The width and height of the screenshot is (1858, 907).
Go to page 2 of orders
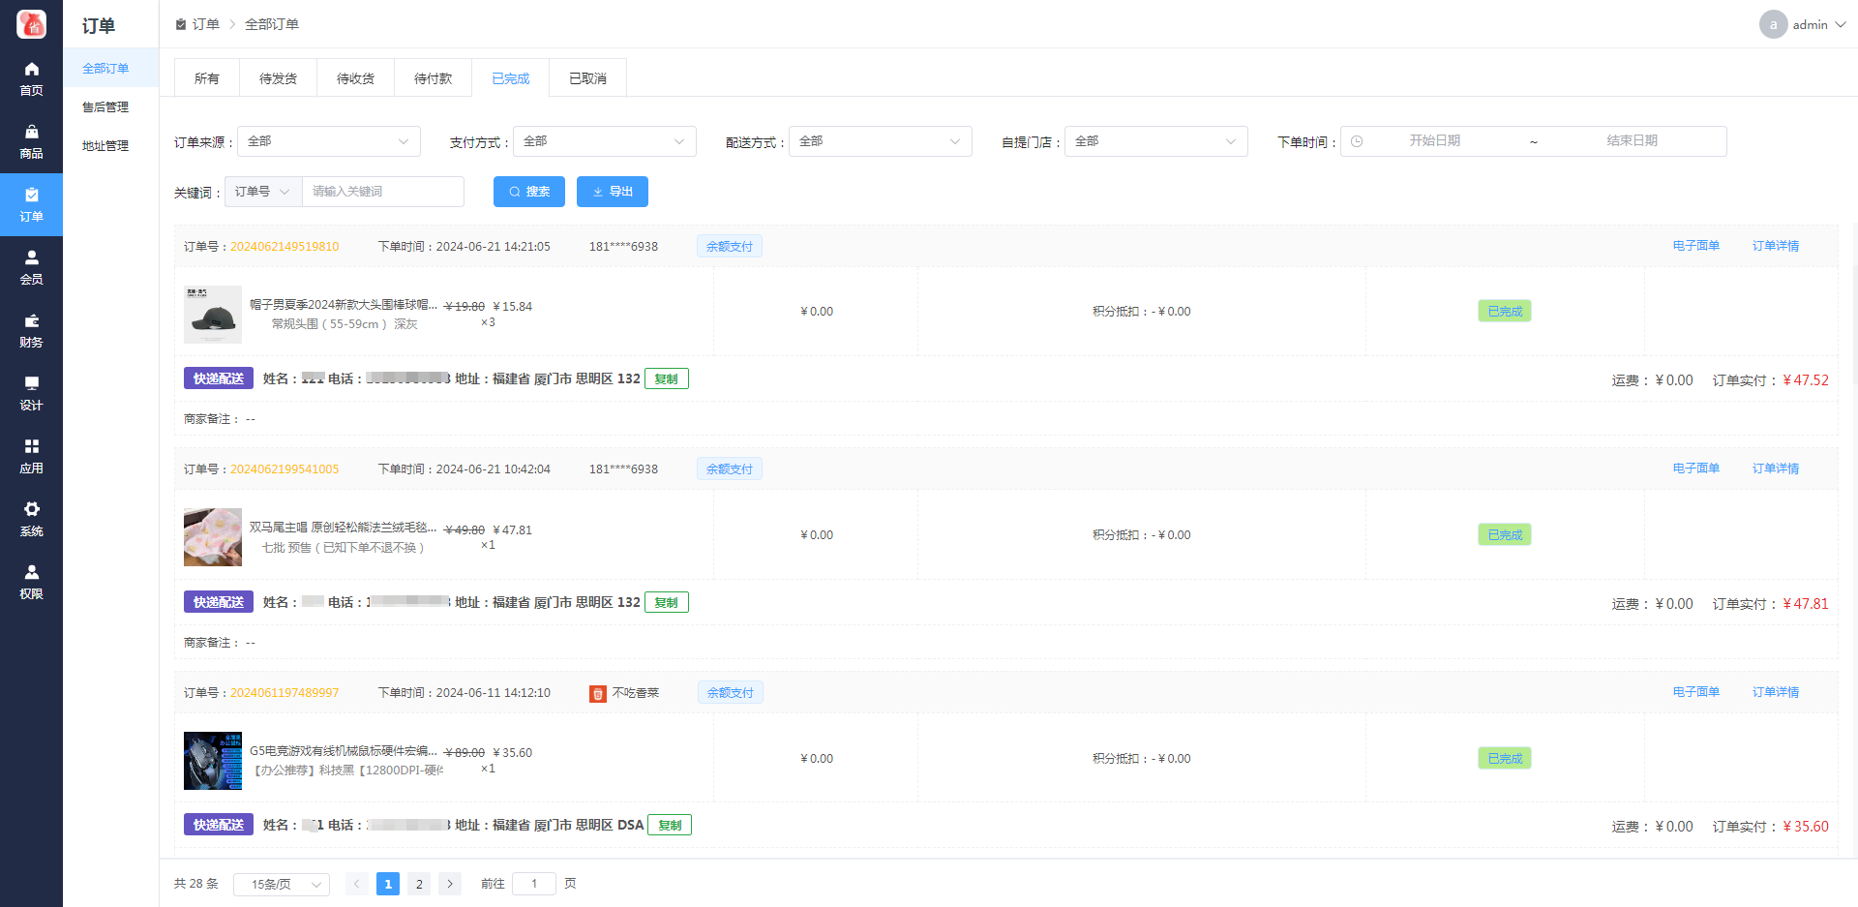coord(419,884)
